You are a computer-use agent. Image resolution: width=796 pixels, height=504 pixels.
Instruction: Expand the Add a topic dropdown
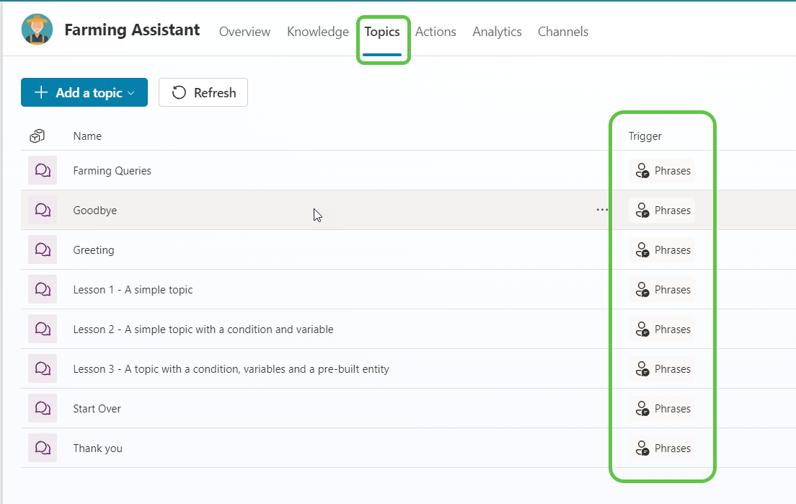[x=131, y=93]
